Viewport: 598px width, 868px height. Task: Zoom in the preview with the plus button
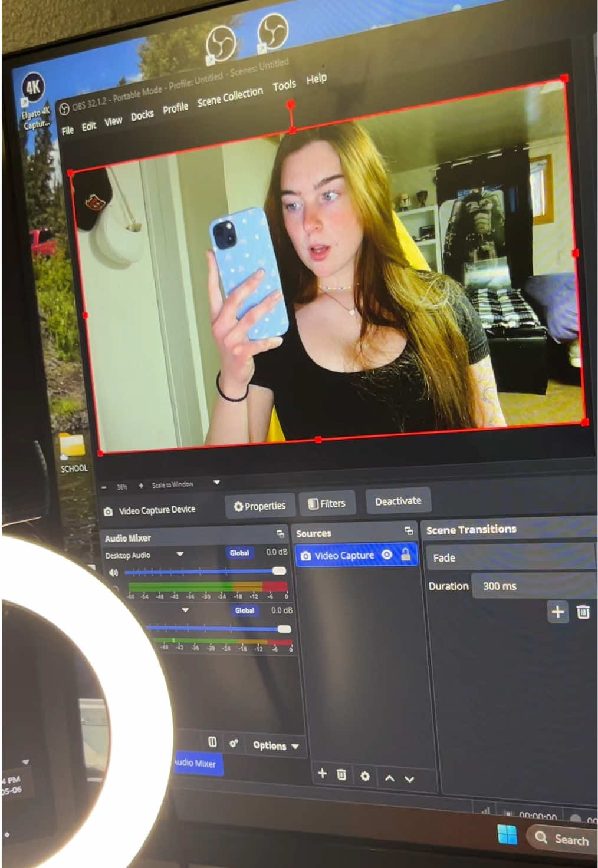tap(140, 486)
